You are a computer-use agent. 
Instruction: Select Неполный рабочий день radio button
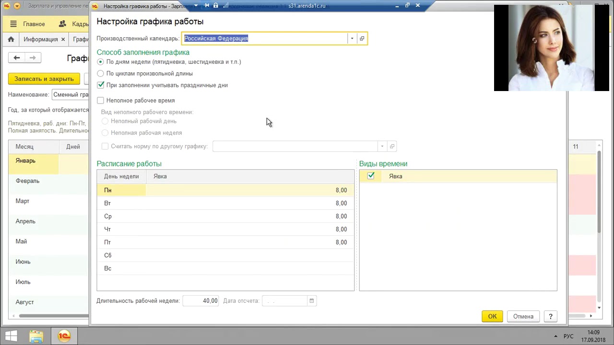click(x=105, y=121)
